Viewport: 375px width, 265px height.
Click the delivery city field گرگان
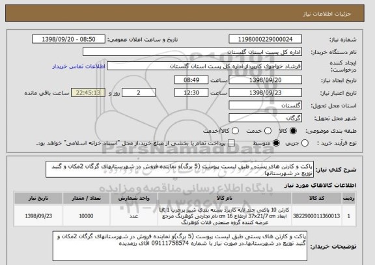pos(265,118)
